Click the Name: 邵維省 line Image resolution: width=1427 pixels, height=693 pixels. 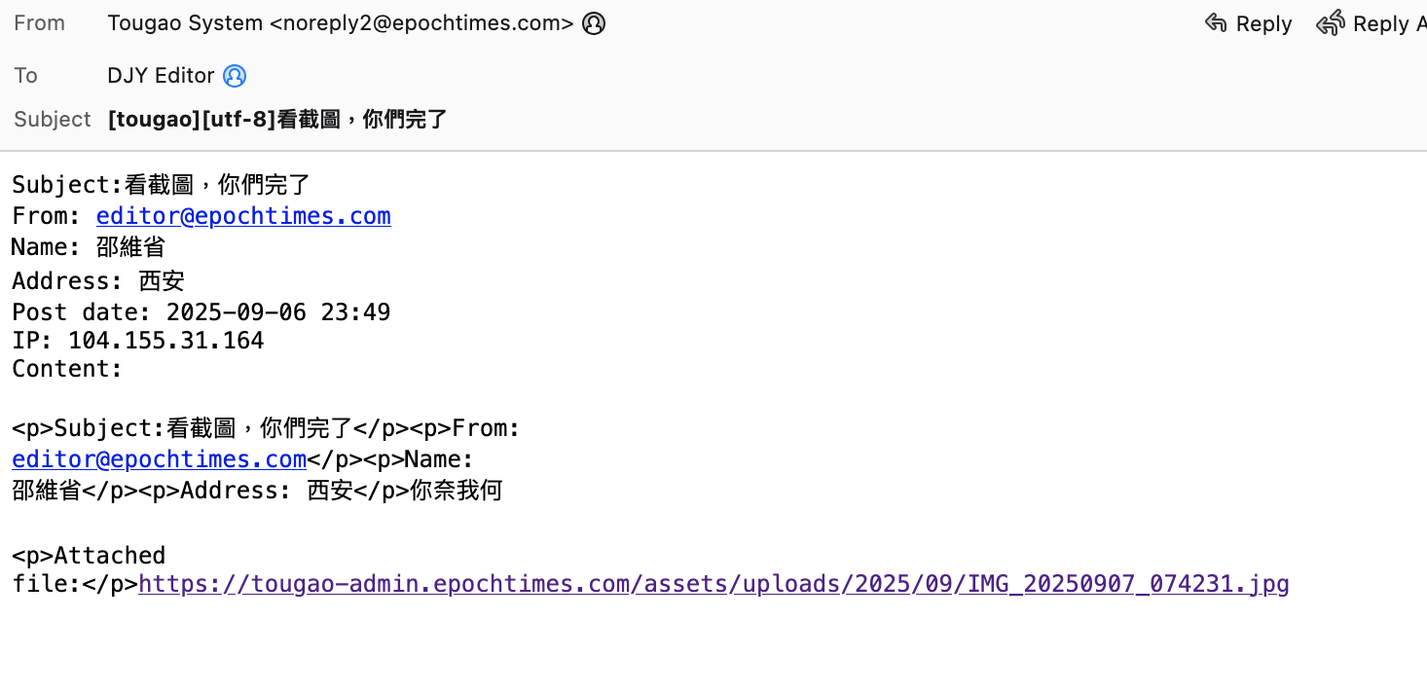pyautogui.click(x=89, y=247)
